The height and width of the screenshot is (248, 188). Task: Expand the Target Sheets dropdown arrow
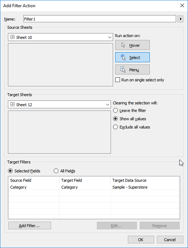(108, 104)
